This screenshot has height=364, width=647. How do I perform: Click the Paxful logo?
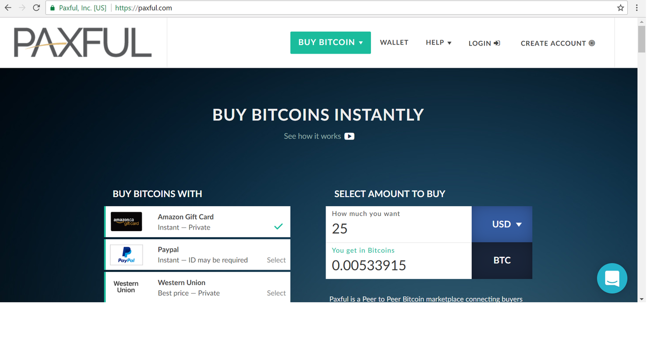tap(82, 42)
